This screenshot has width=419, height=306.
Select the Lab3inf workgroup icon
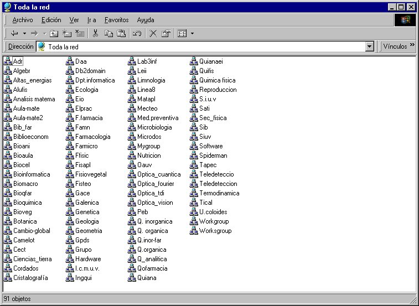(x=132, y=61)
